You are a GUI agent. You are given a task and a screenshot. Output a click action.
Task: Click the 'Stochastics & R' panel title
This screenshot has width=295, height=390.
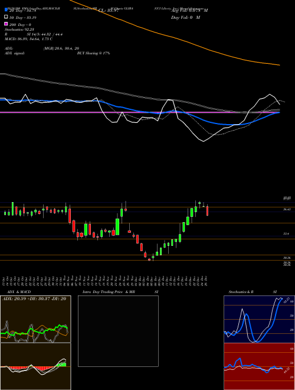click(241, 292)
